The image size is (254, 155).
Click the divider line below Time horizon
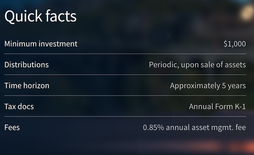tap(125, 96)
